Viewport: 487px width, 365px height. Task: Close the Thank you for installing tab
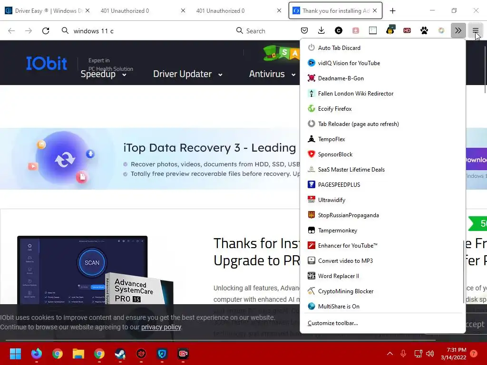375,11
